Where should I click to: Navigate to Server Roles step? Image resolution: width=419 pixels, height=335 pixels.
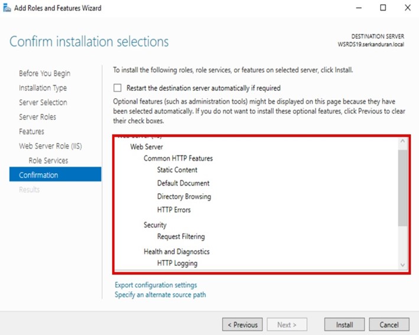point(37,117)
